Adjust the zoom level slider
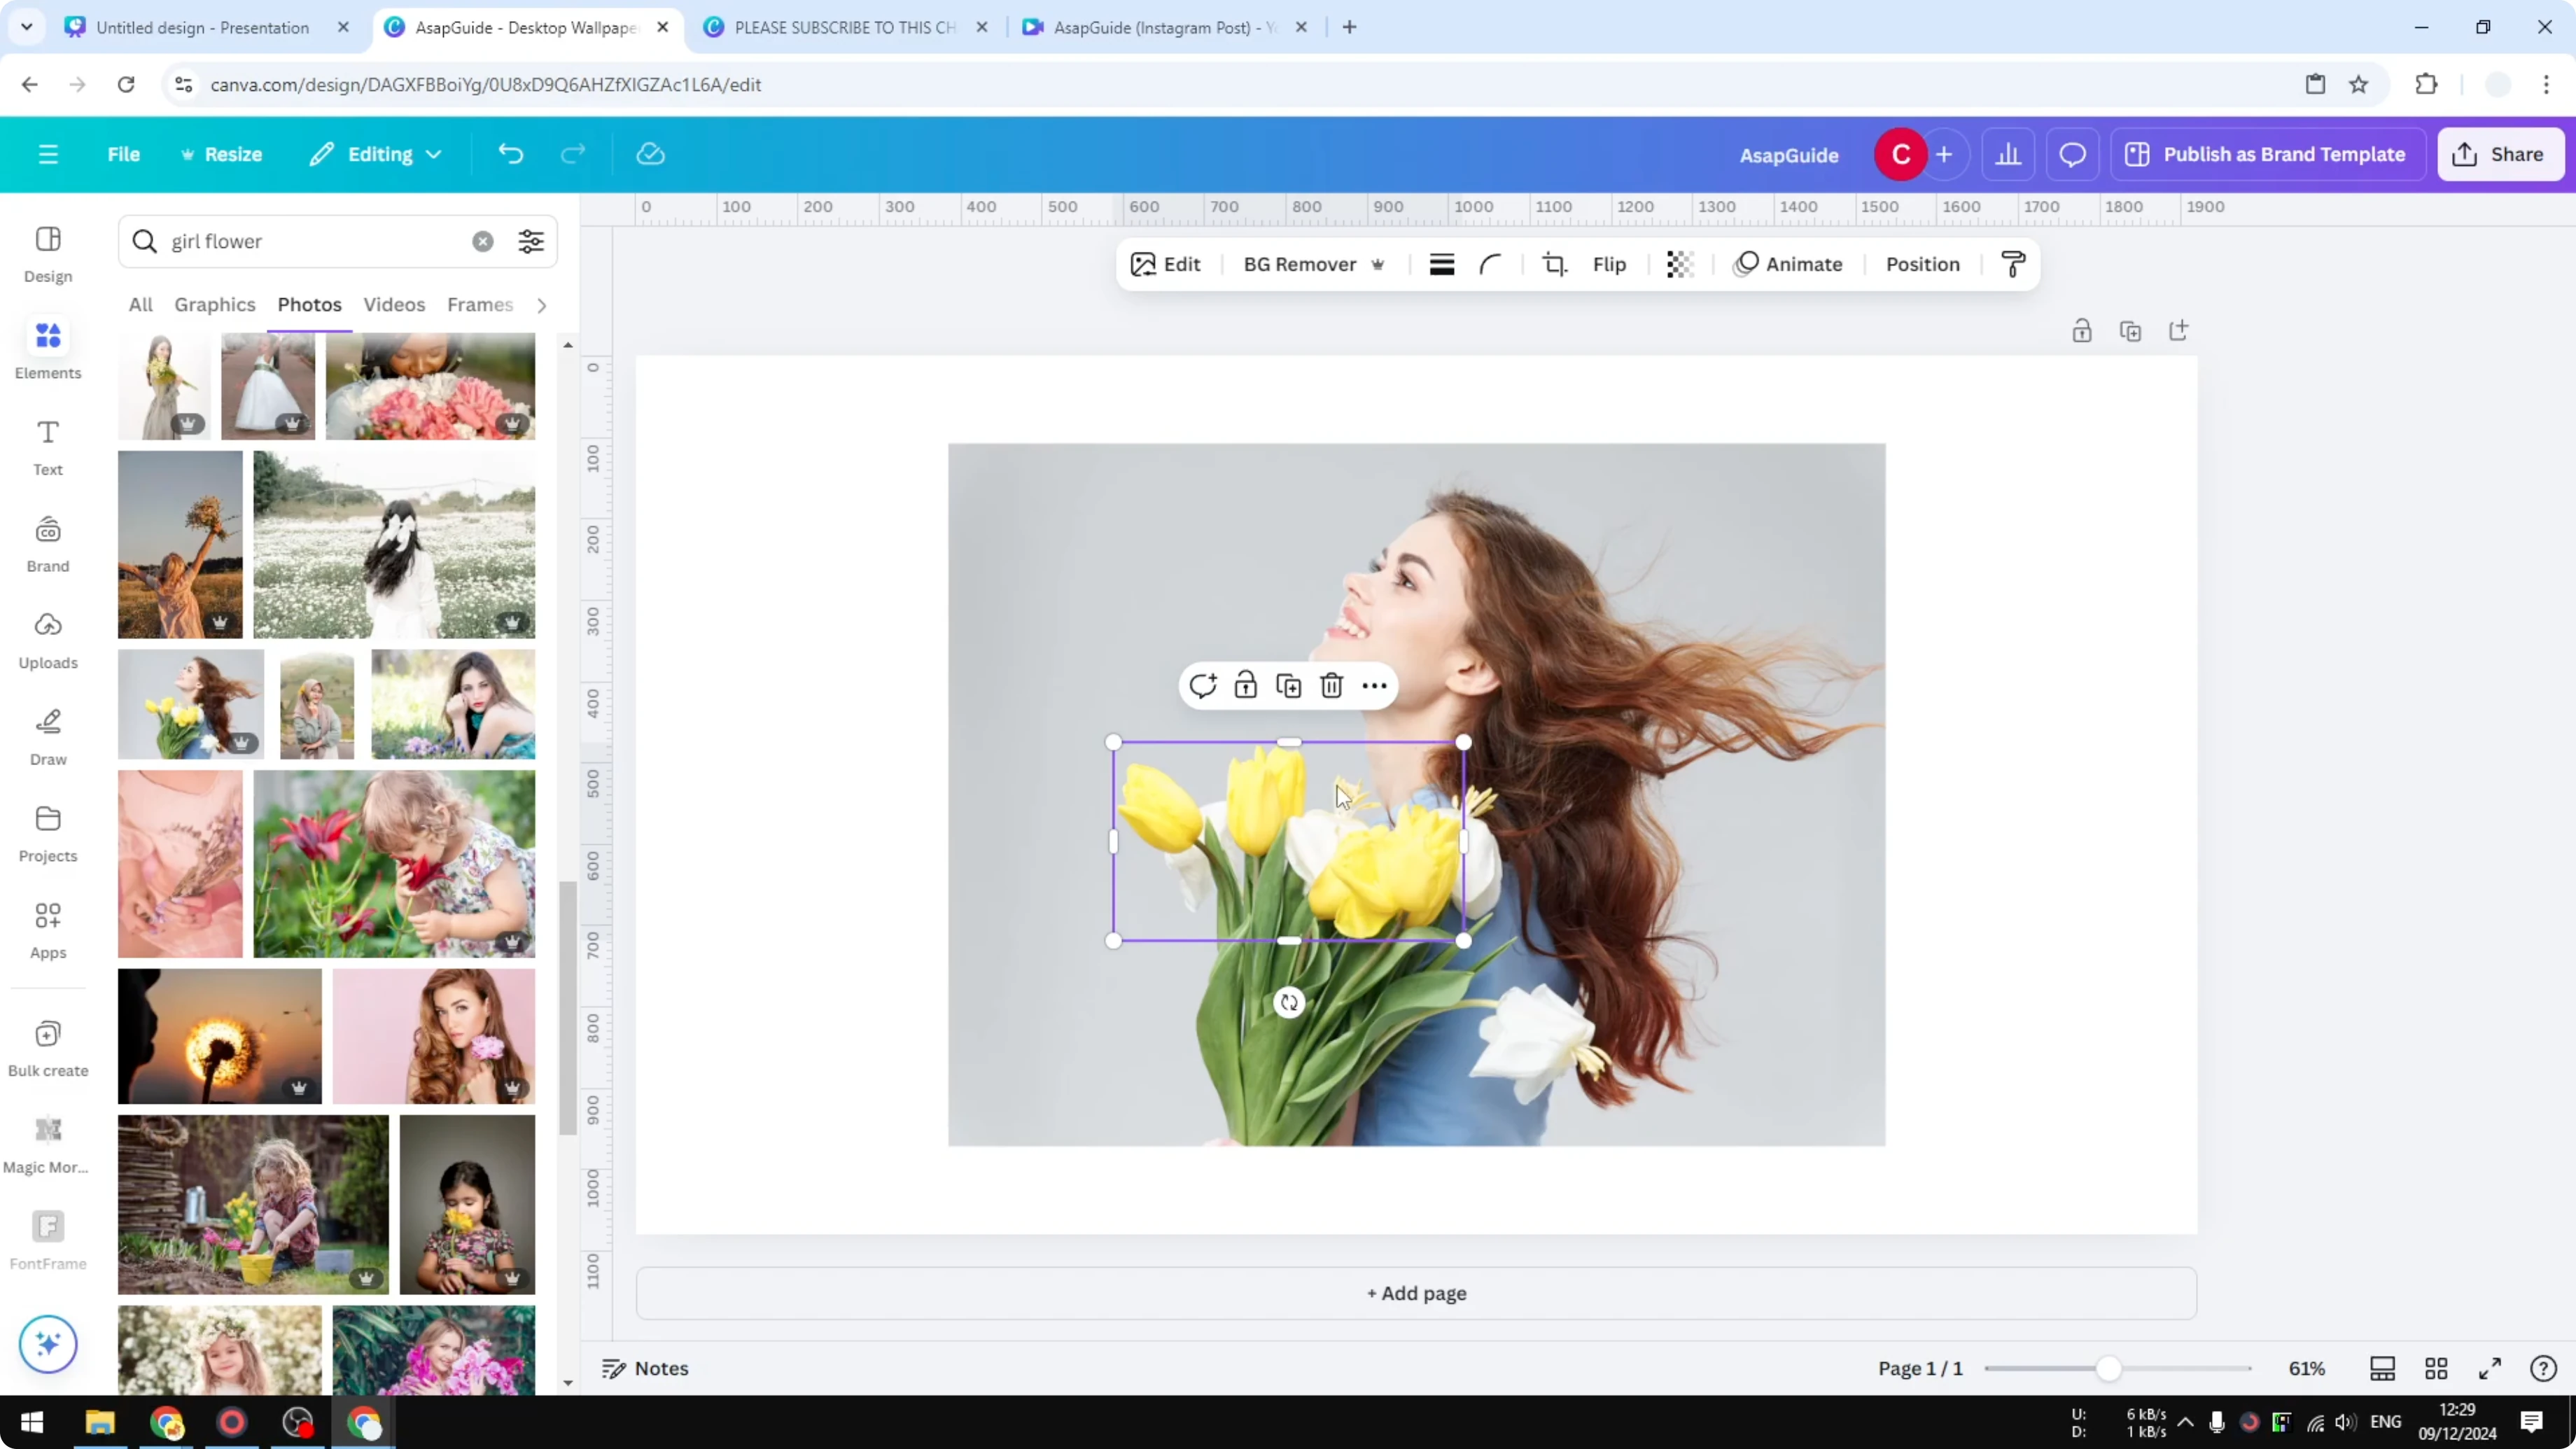The image size is (2576, 1449). 2110,1369
